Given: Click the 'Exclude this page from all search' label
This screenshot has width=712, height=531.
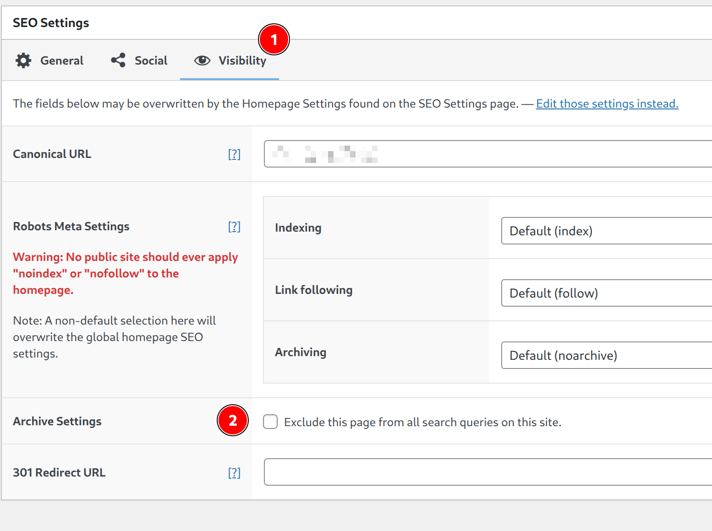Looking at the screenshot, I should pos(422,422).
